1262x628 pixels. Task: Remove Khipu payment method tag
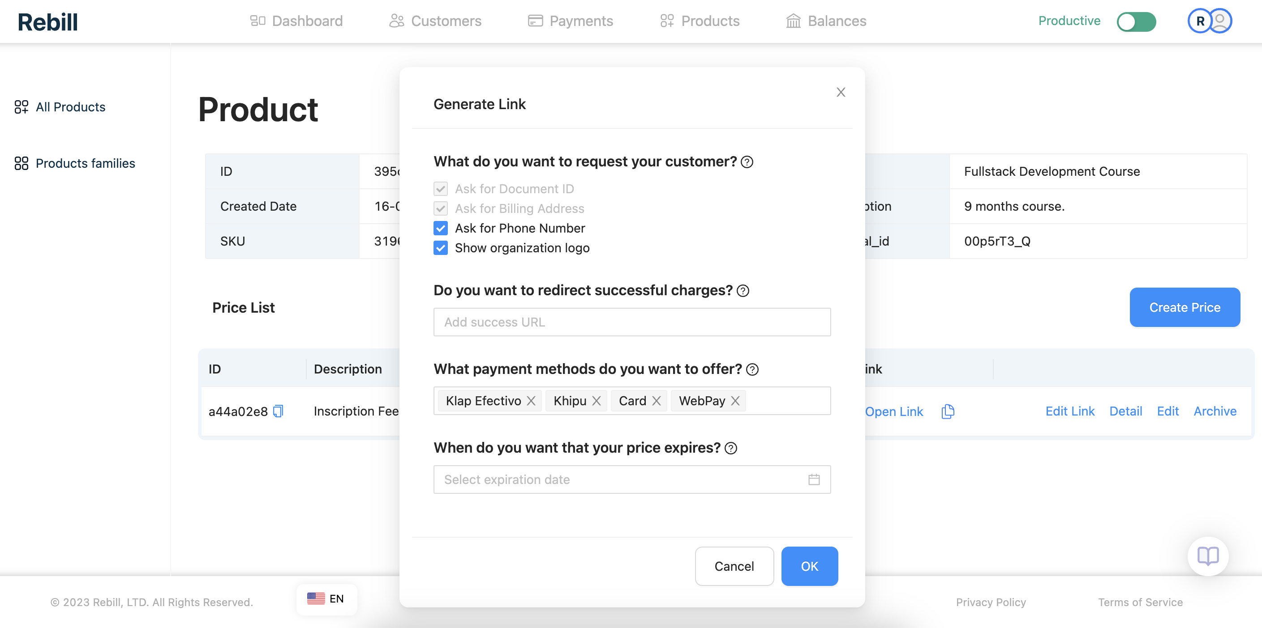pos(596,401)
